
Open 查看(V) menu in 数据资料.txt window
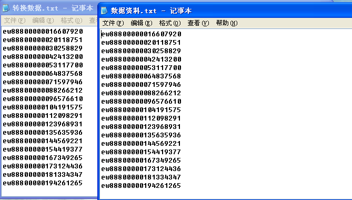click(198, 23)
